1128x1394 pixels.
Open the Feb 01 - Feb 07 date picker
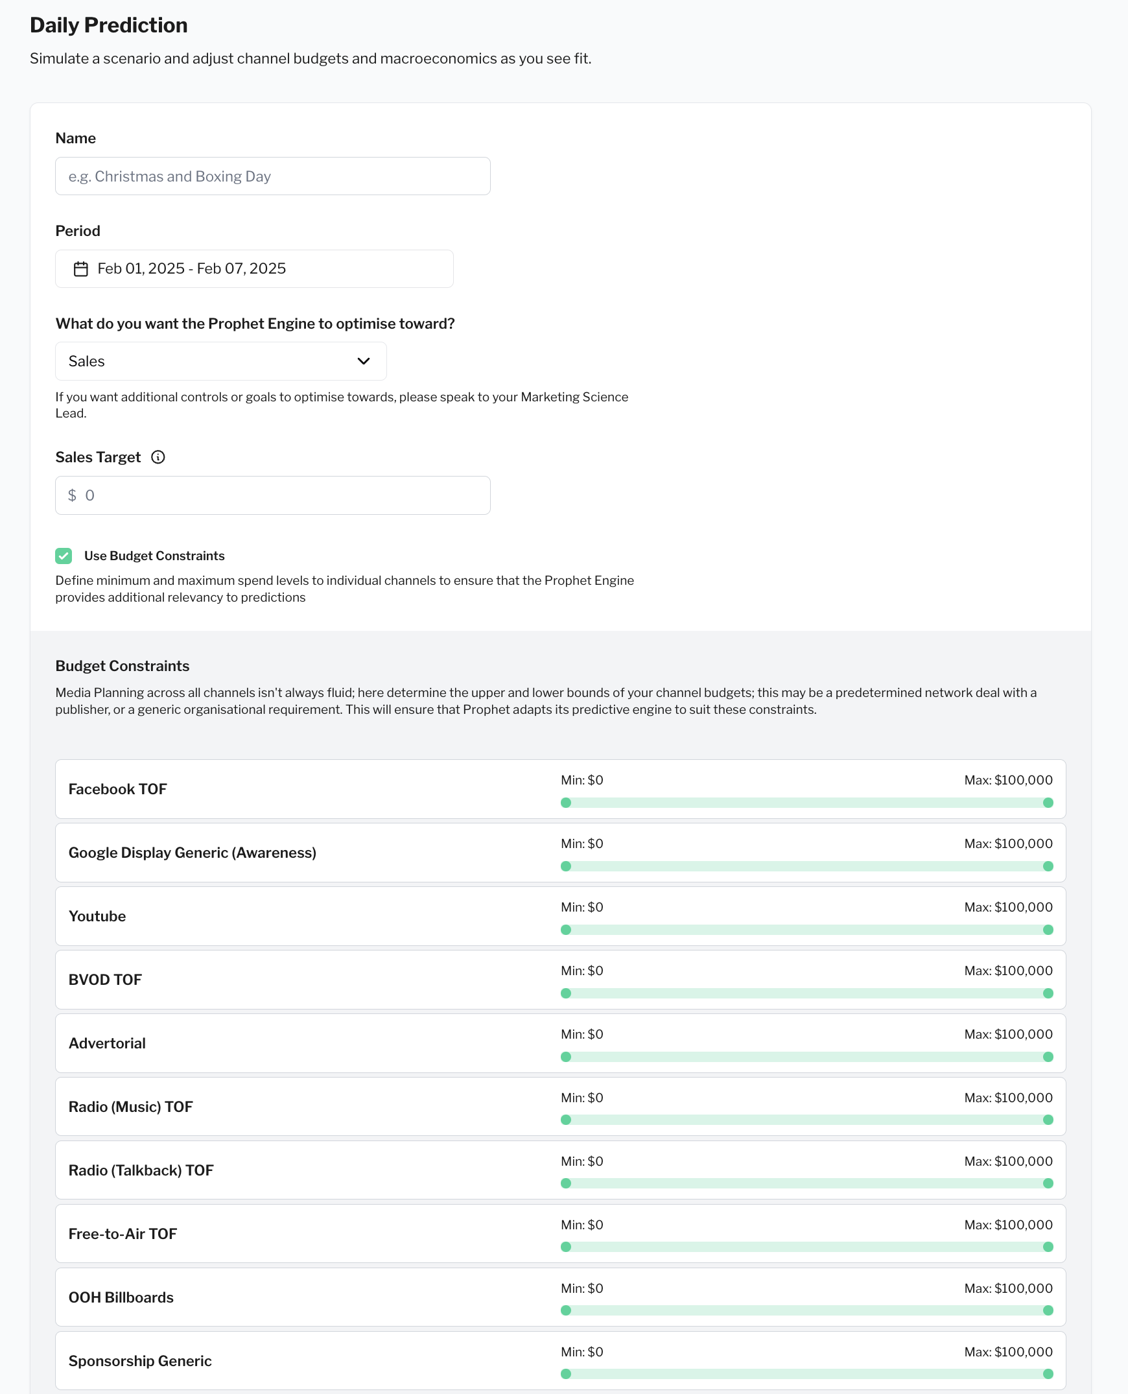pos(254,269)
